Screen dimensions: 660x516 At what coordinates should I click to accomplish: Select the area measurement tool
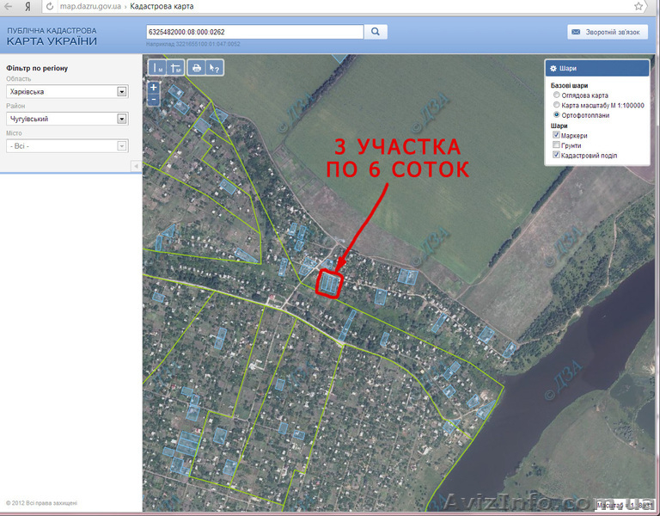[x=175, y=67]
